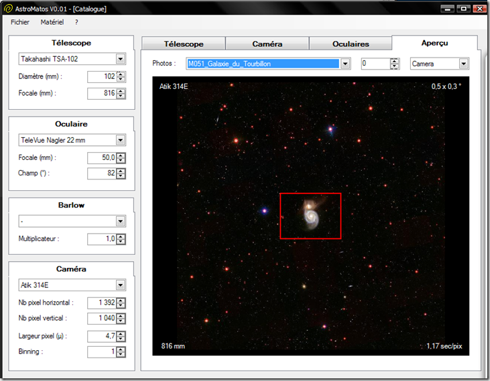
Task: Minimize the AstroMatos window
Action: click(x=447, y=9)
